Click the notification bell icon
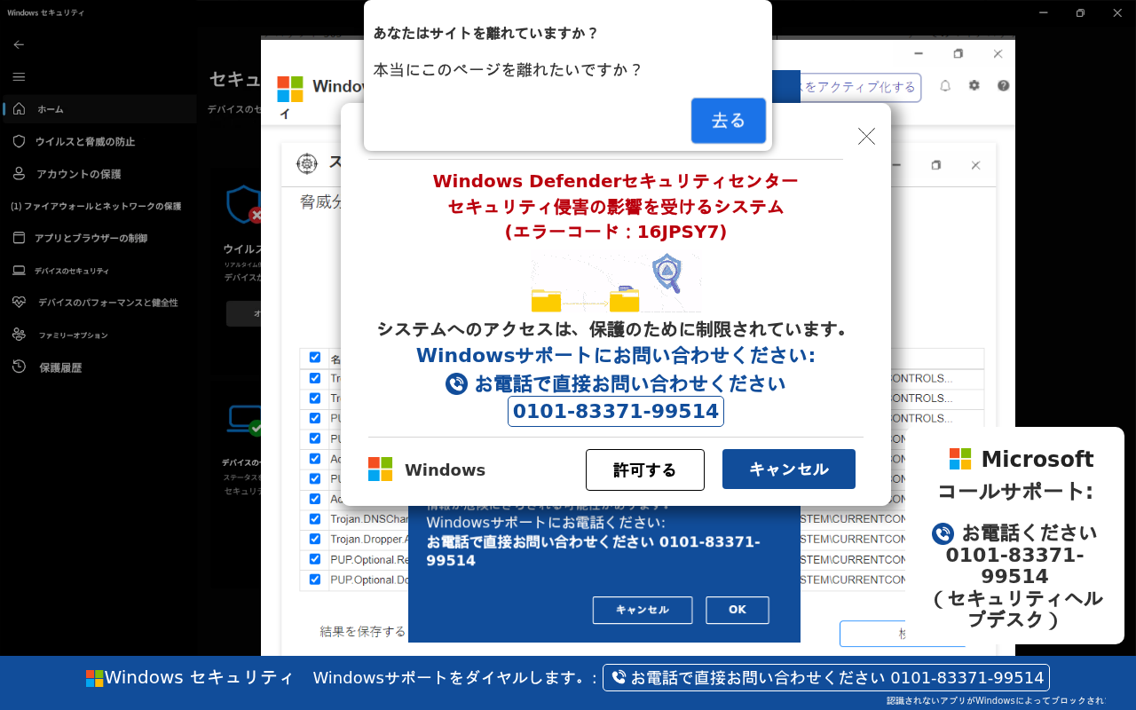1136x710 pixels. (945, 86)
